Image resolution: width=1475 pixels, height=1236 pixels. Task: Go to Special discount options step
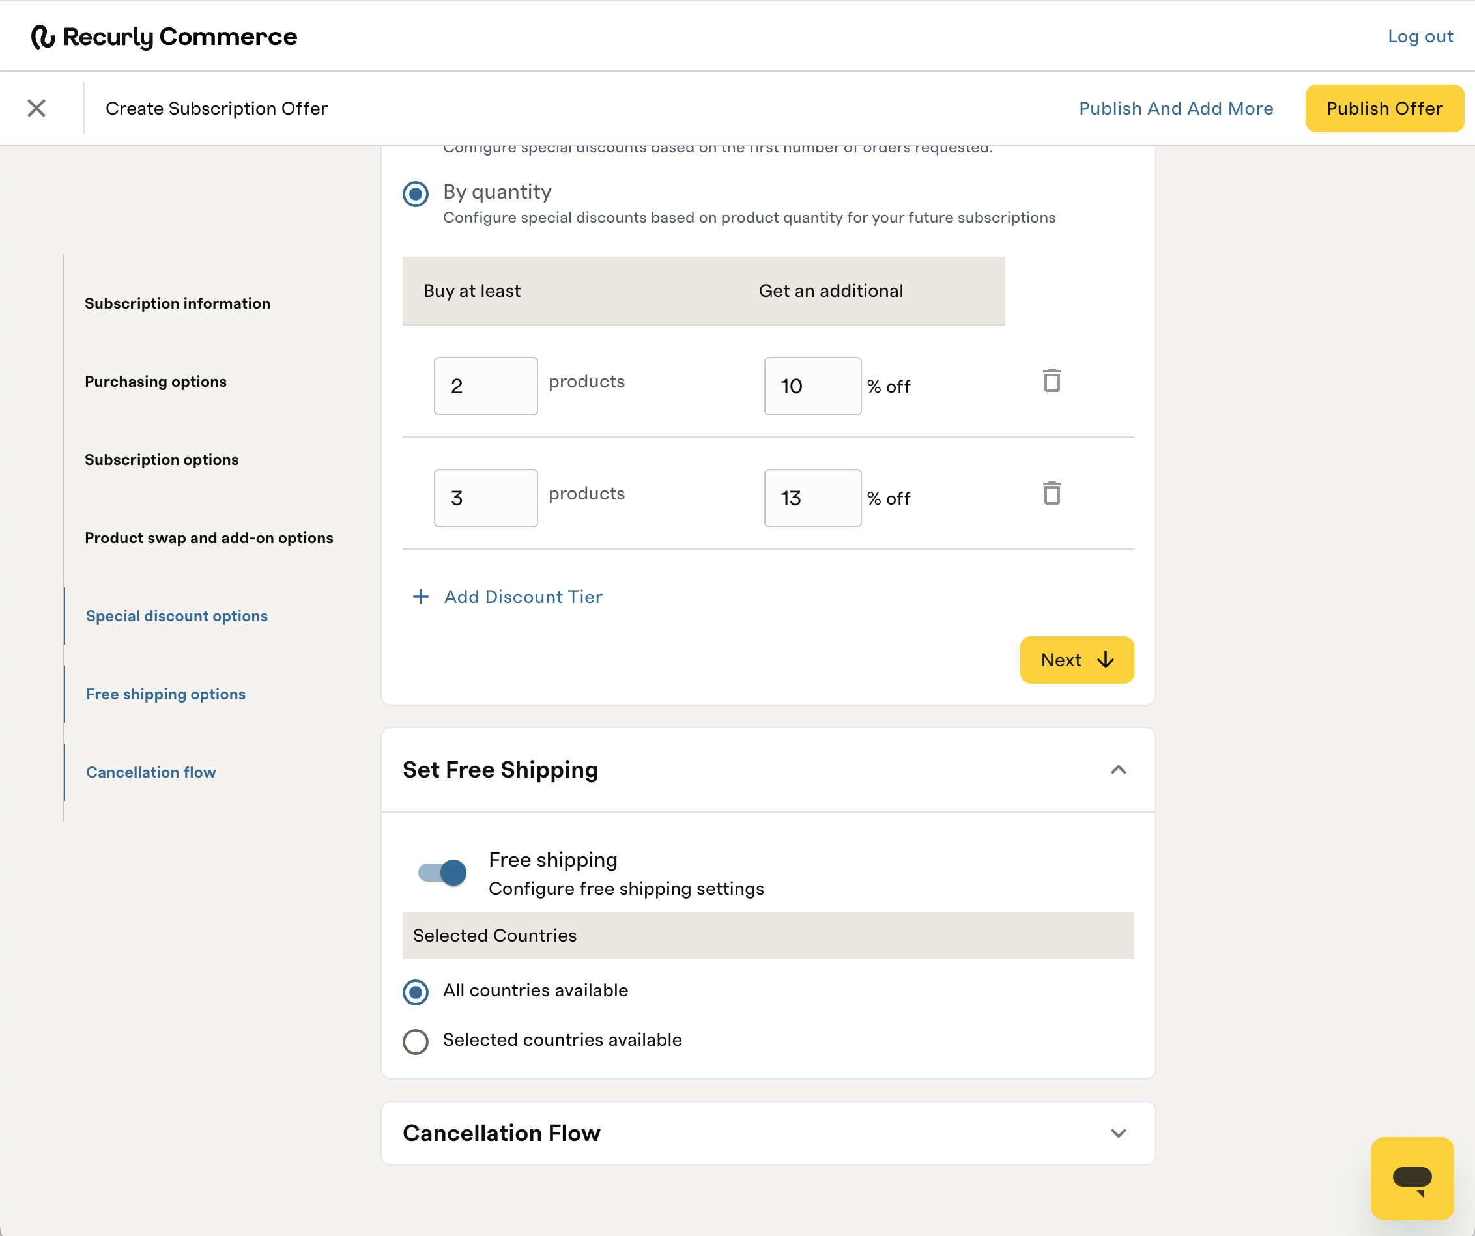click(177, 615)
